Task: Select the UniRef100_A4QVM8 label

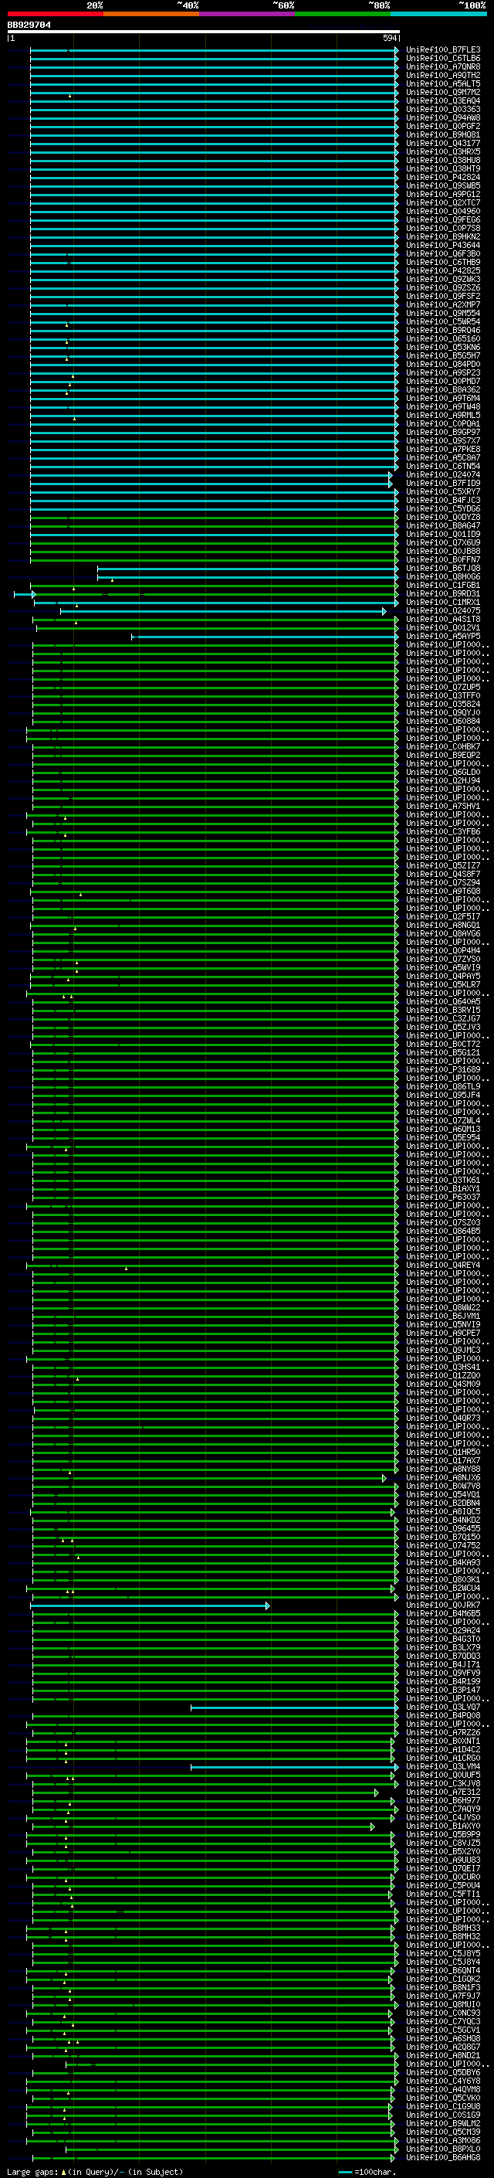Action: click(x=443, y=2089)
